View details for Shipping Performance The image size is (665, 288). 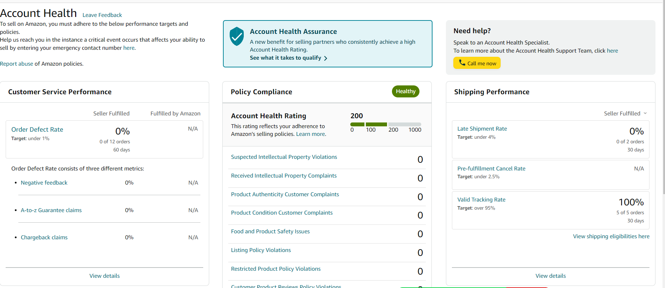551,276
